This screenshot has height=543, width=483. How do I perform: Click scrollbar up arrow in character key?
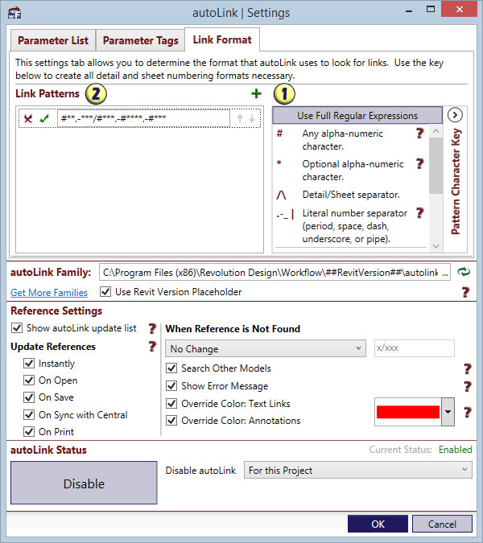pos(436,131)
